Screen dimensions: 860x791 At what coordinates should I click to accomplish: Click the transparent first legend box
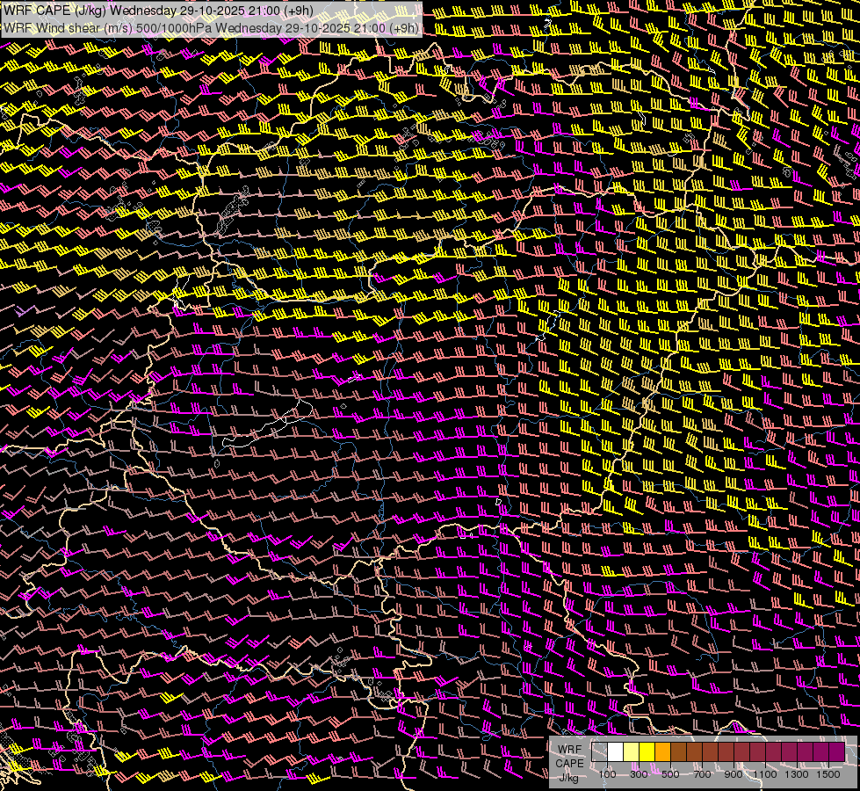point(599,751)
